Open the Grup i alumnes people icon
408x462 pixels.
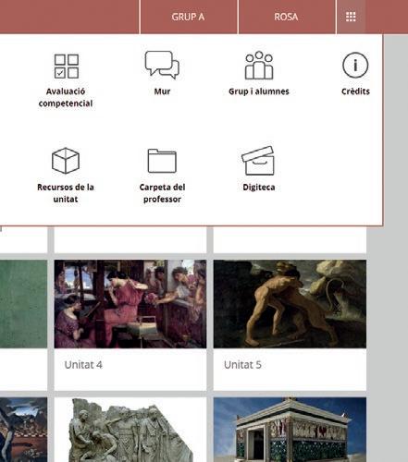(259, 66)
